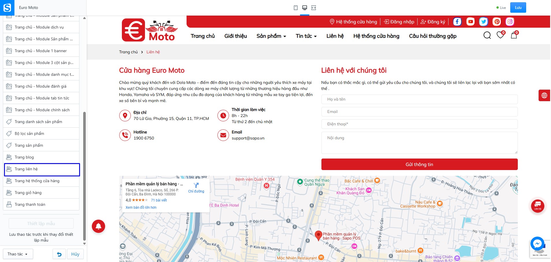This screenshot has width=551, height=262.
Task: Click the red Sapo POS map marker
Action: click(318, 235)
